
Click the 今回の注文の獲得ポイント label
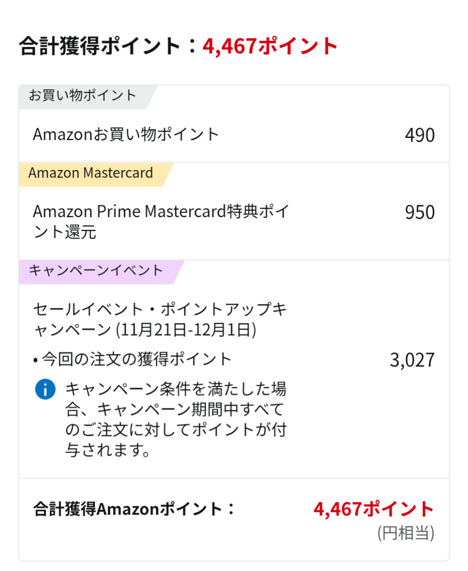tap(137, 360)
